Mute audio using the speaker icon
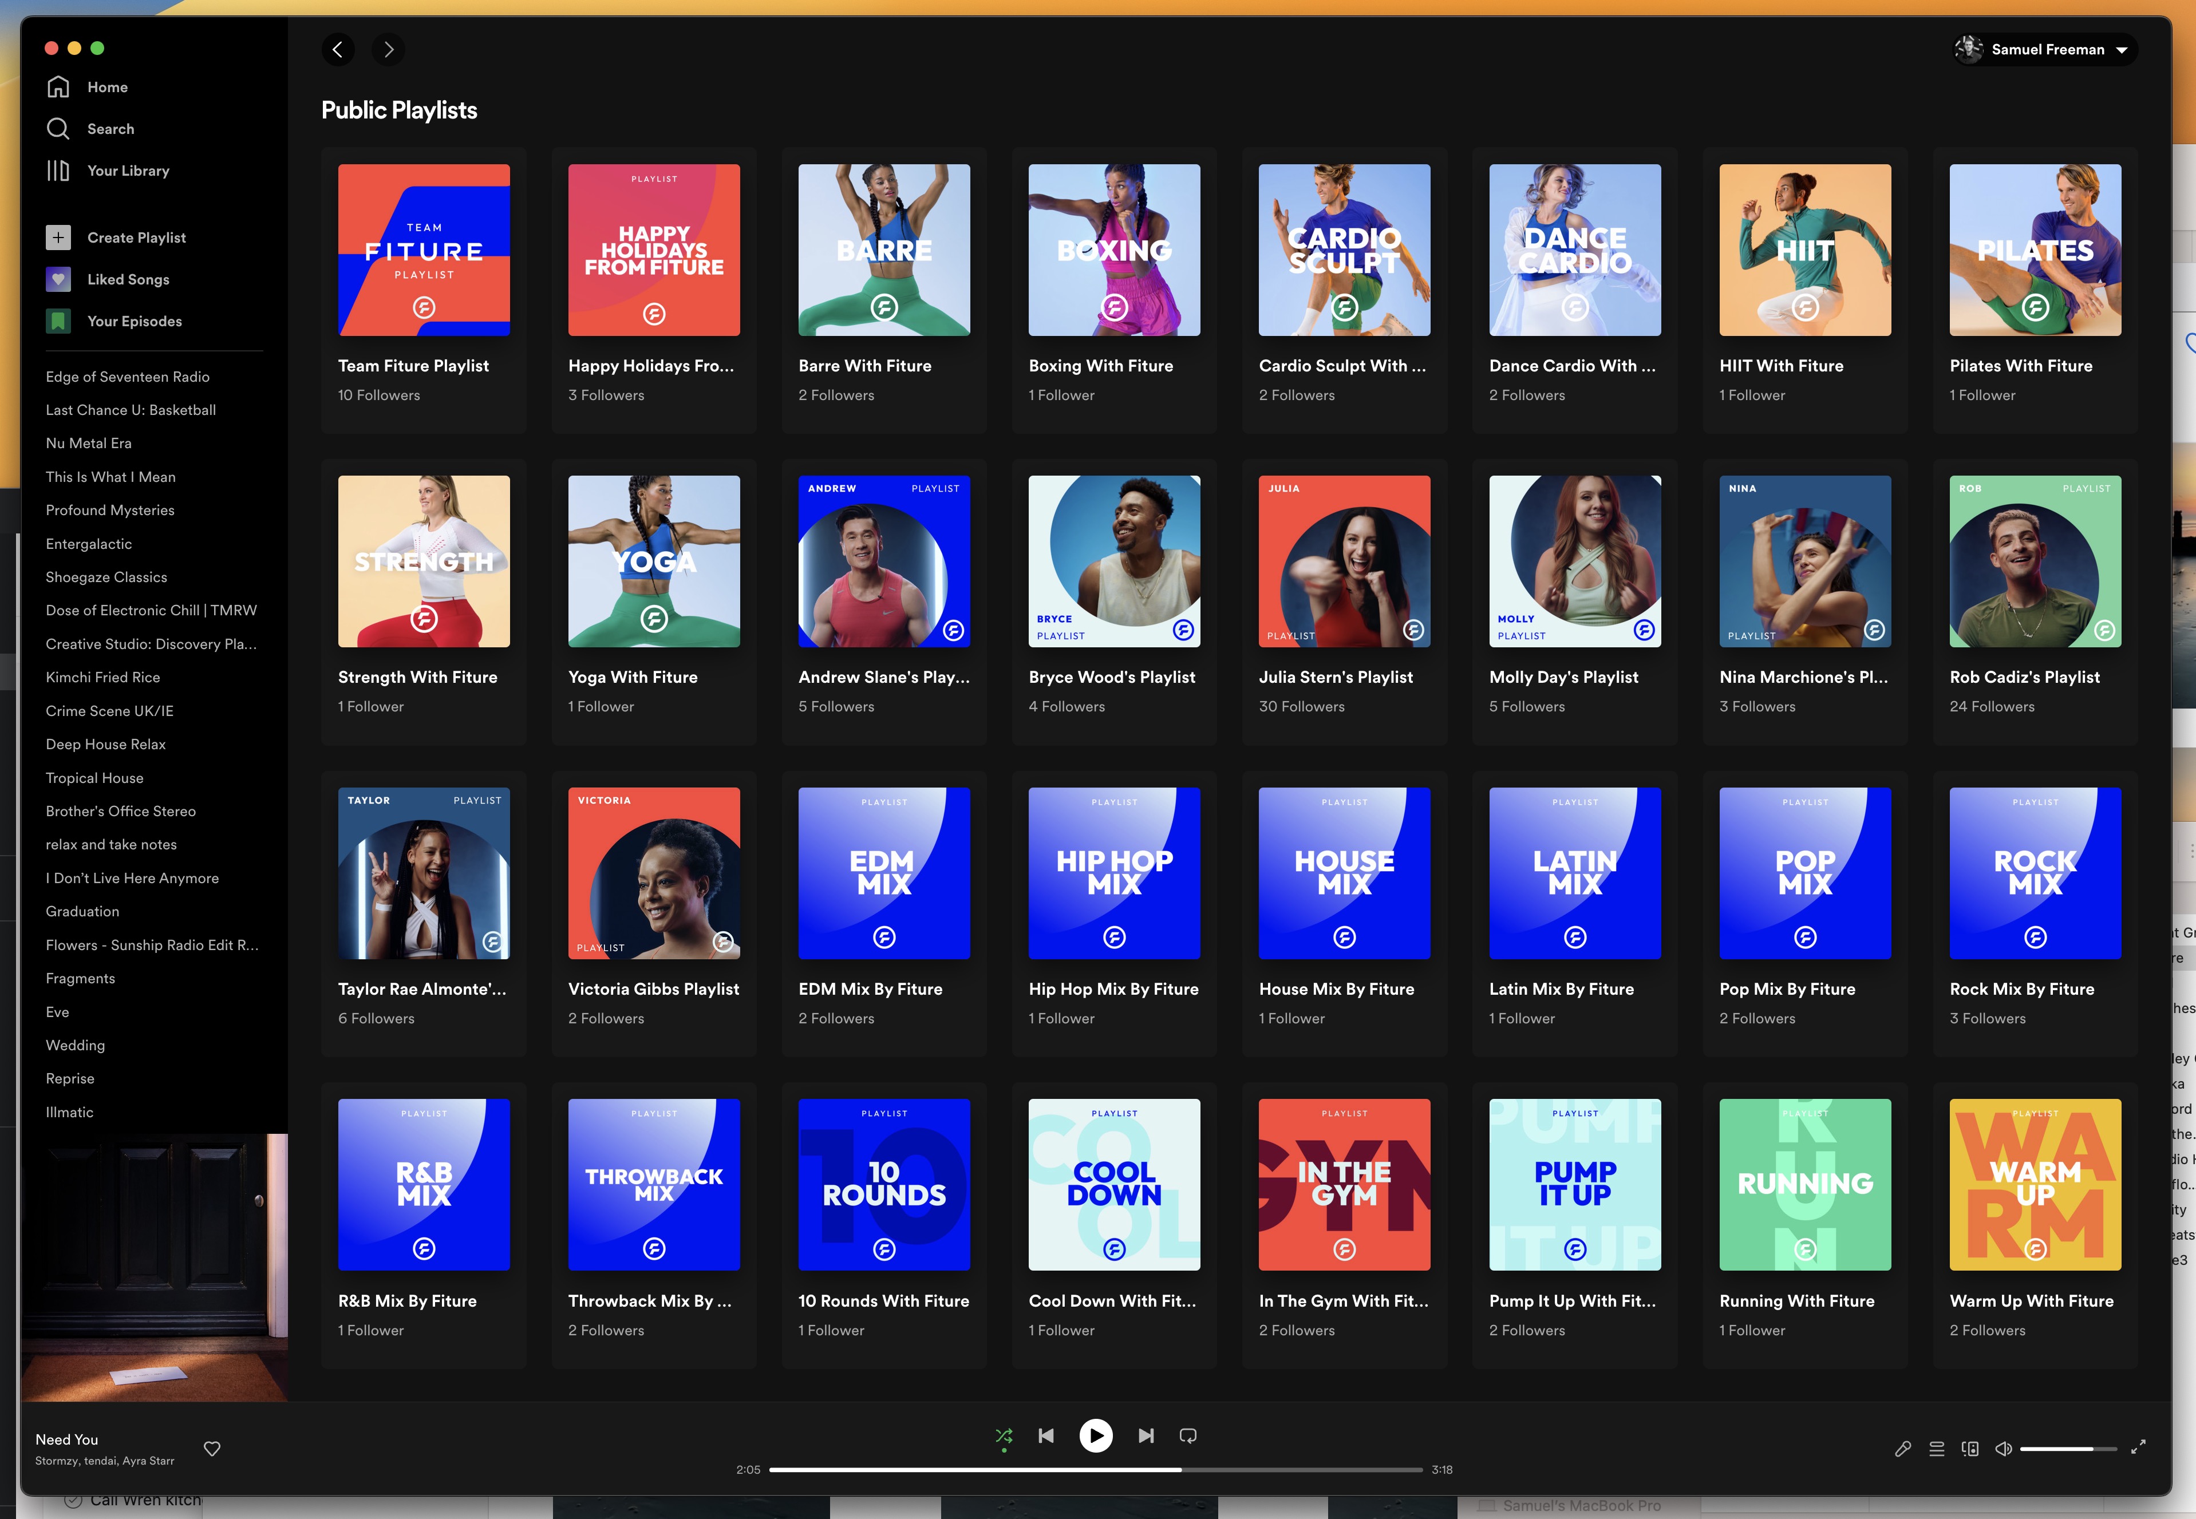2196x1519 pixels. [2003, 1449]
